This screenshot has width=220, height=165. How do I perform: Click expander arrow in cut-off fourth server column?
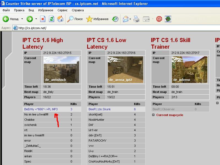point(217,103)
